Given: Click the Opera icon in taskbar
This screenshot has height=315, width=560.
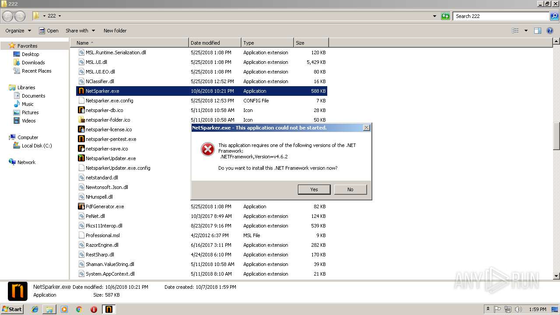Looking at the screenshot, I should pos(94,309).
